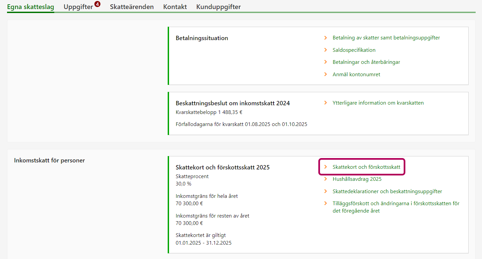Click the chevron icon beside Hushållsavdrag 2025
The width and height of the screenshot is (482, 259).
(x=325, y=179)
